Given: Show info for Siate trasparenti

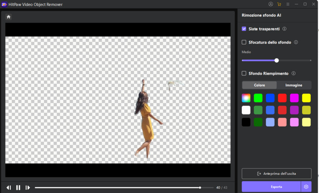Looking at the screenshot, I should 285,29.
